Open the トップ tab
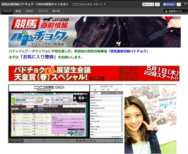Image resolution: width=188 pixels, height=154 pixels. coord(7,11)
